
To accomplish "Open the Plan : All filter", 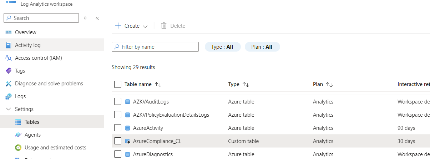I will [262, 47].
